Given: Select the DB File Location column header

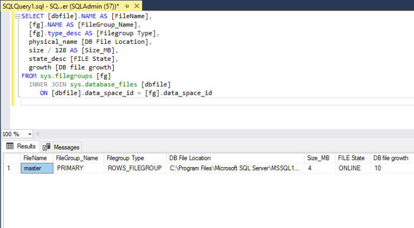Looking at the screenshot, I should 235,158.
